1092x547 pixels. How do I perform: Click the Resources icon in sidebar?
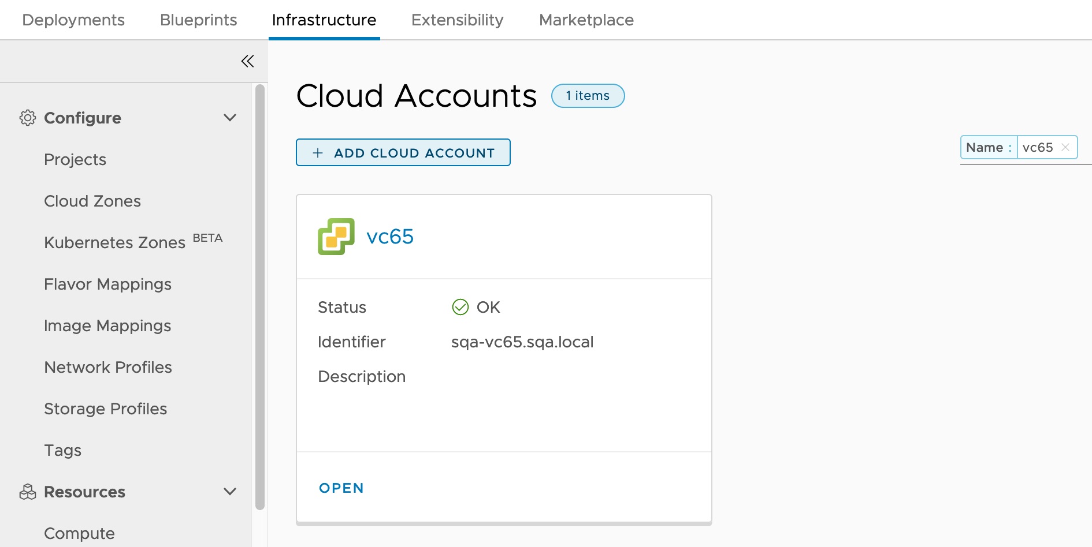(x=27, y=492)
